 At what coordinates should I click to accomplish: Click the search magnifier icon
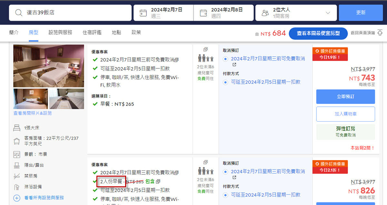tap(19, 13)
